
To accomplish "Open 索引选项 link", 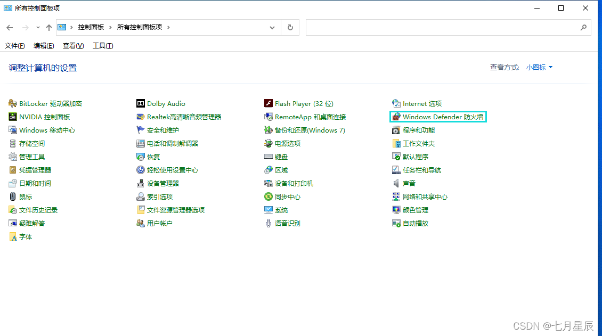I will (x=160, y=196).
